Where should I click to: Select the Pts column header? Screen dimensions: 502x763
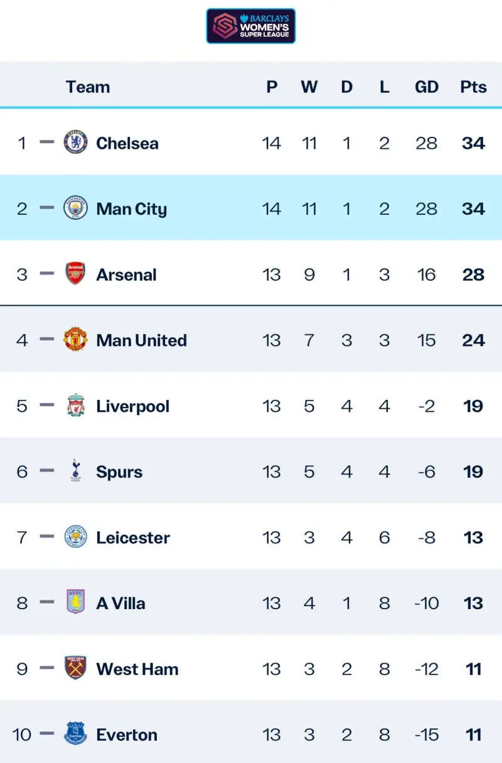pyautogui.click(x=473, y=87)
